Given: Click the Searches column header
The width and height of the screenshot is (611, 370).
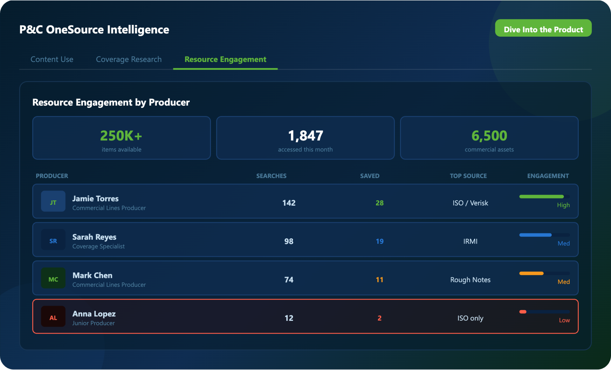Looking at the screenshot, I should 271,176.
